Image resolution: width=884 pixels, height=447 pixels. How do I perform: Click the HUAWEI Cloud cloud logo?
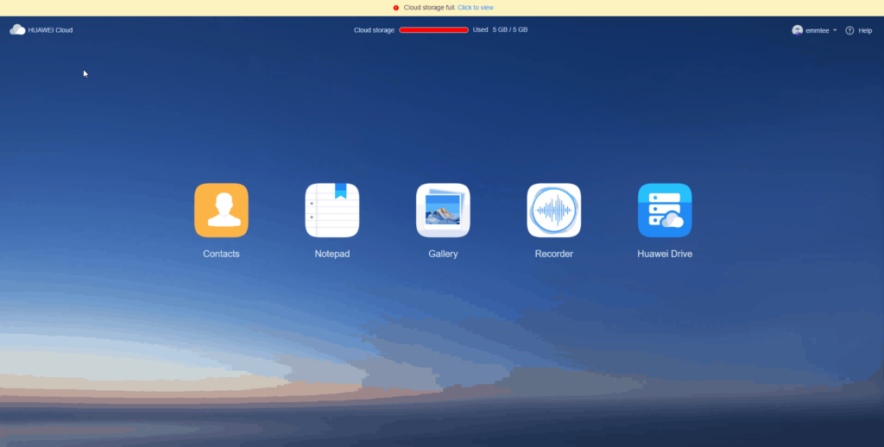[x=17, y=30]
